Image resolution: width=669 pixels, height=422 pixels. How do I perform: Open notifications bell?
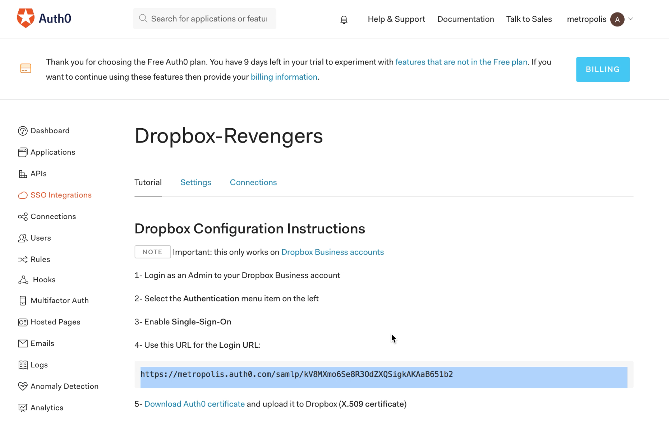(344, 20)
